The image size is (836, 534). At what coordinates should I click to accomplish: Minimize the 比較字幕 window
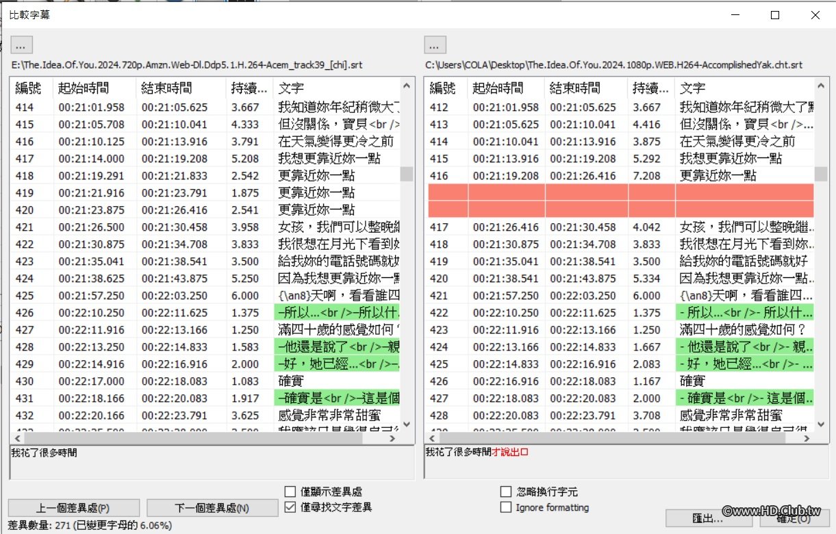click(x=735, y=14)
